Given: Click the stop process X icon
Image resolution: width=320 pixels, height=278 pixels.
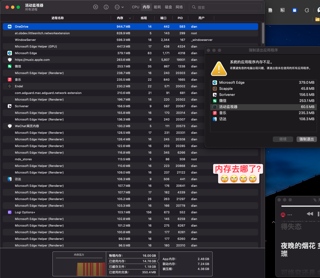Looking at the screenshot, I should point(96,7).
